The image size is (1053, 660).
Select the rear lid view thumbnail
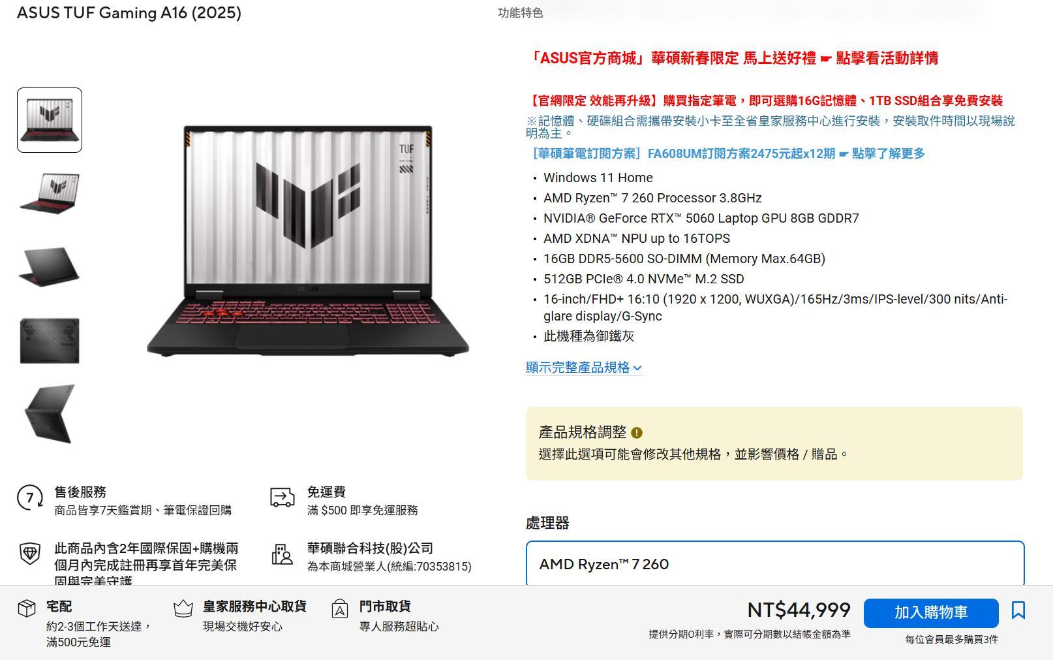(50, 267)
